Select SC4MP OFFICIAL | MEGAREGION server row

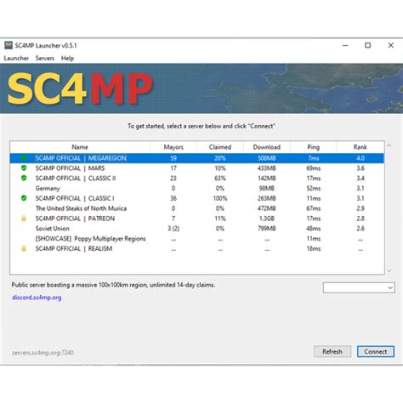point(197,158)
